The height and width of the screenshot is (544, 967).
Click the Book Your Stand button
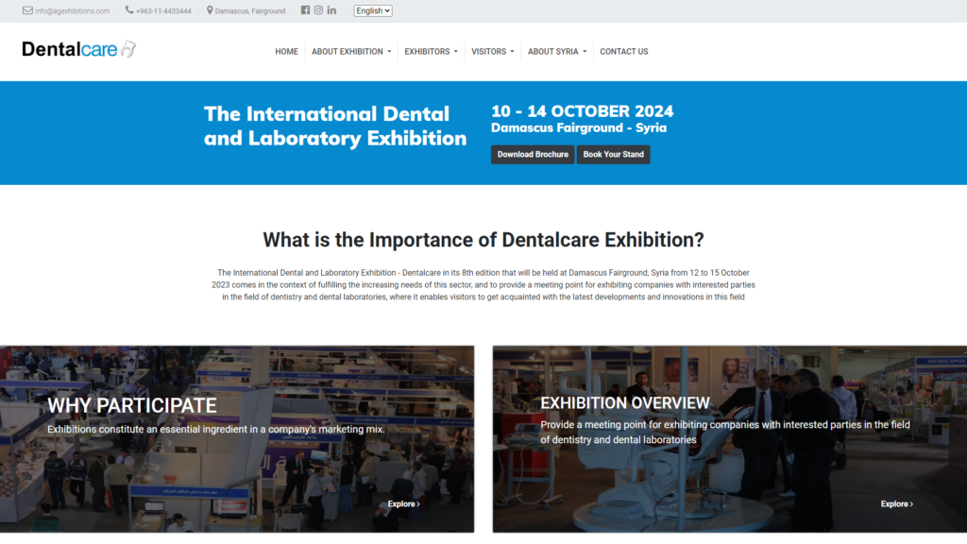pos(613,155)
